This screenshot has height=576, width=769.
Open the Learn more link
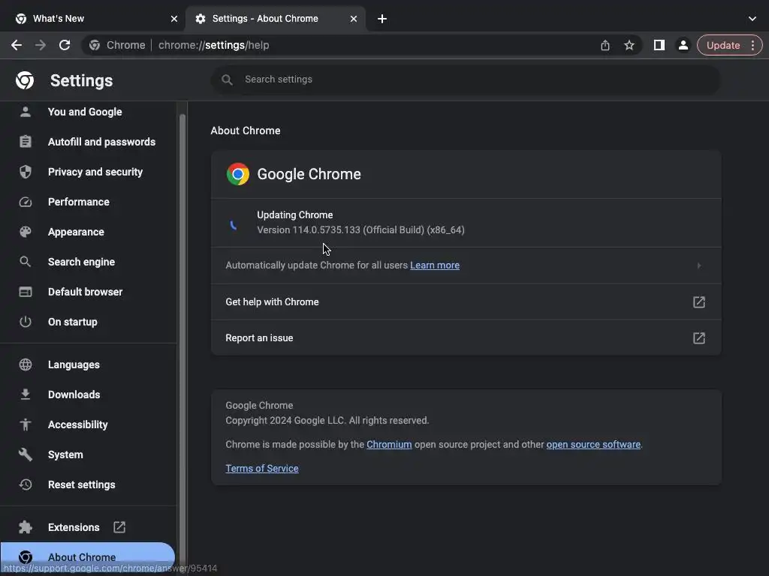(435, 265)
